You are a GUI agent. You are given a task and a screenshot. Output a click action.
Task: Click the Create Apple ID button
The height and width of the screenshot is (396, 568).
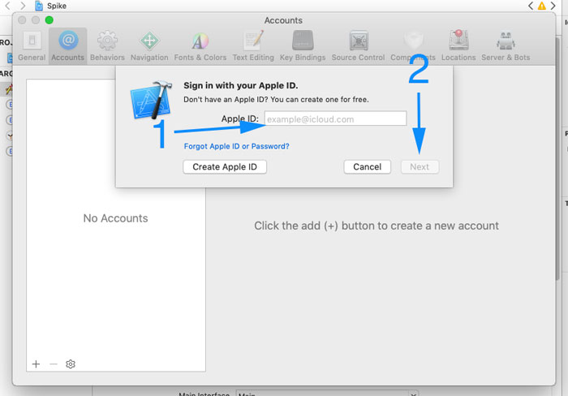point(225,166)
